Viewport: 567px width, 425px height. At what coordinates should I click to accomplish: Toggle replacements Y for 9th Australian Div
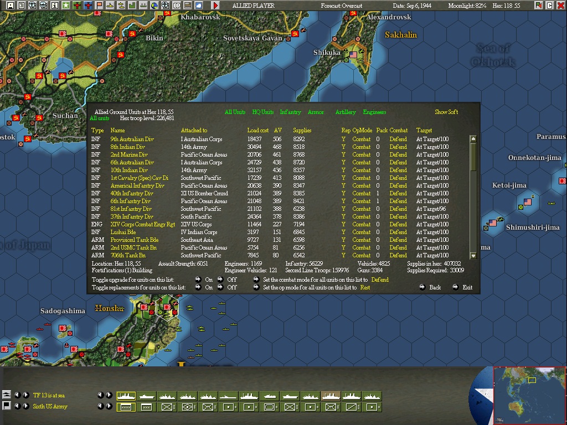343,139
